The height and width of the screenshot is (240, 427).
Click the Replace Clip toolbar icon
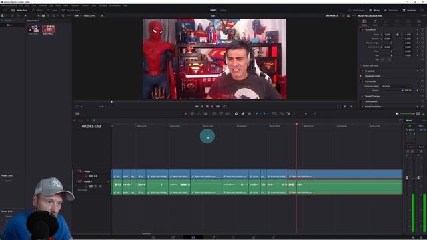[x=228, y=114]
